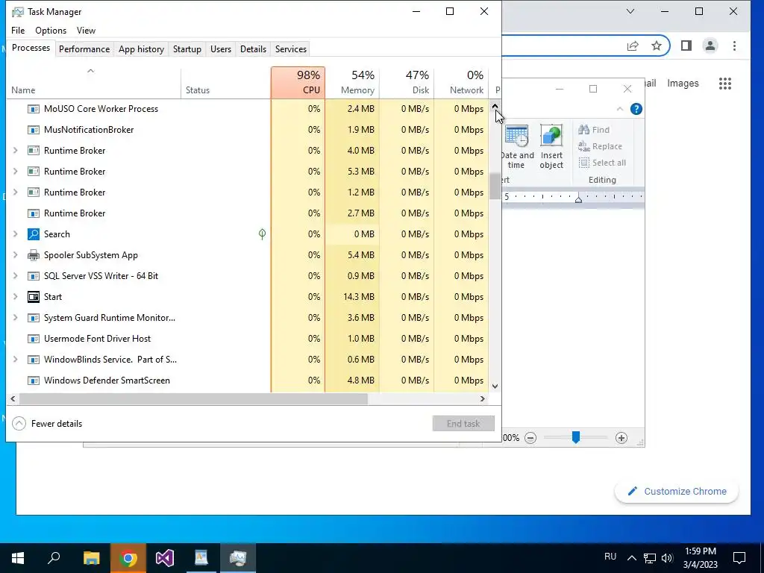
Task: Click Replace in WordPad Editing group
Action: click(600, 146)
